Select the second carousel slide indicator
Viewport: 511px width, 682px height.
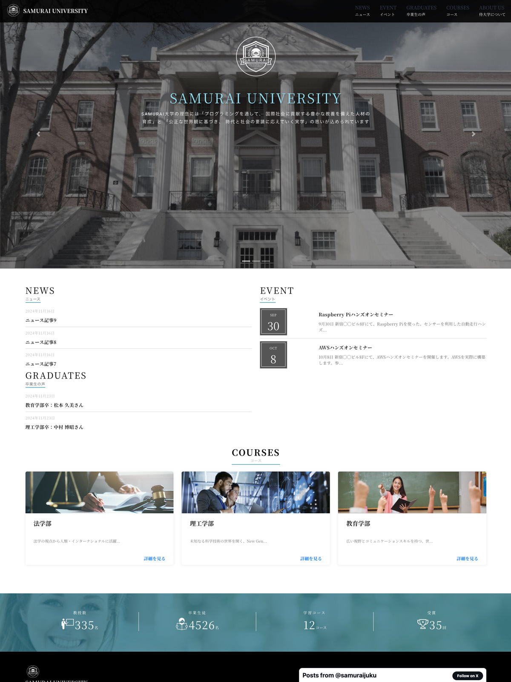pos(256,261)
